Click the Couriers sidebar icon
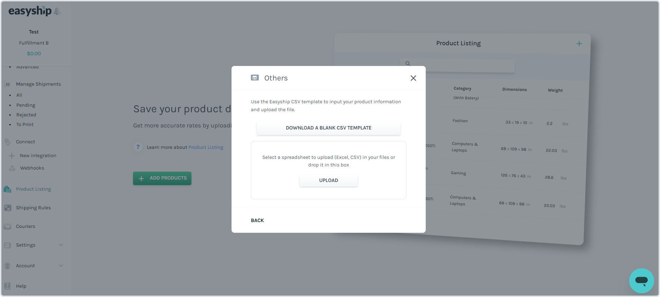Viewport: 660px width, 297px height. click(7, 227)
